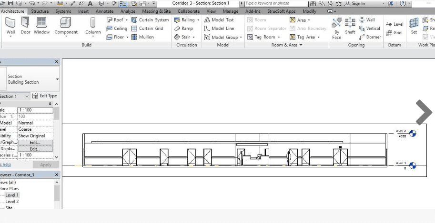Viewport: 435px width, 223px height.
Task: Open the Annotate ribbon tab
Action: point(104,11)
